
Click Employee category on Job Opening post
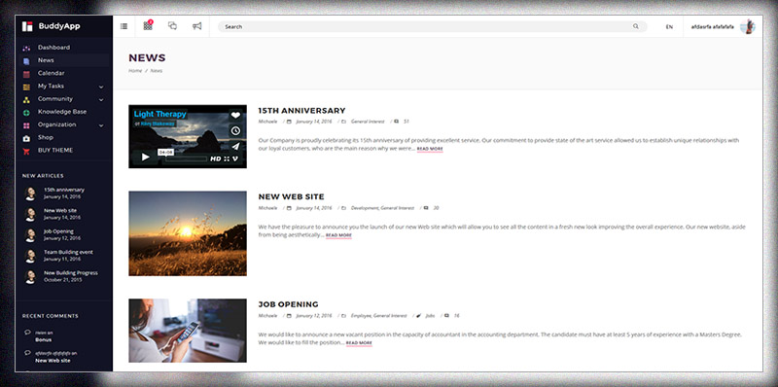[x=361, y=316]
